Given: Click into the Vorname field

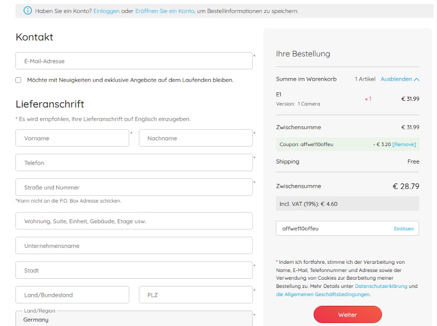Looking at the screenshot, I should (x=72, y=138).
